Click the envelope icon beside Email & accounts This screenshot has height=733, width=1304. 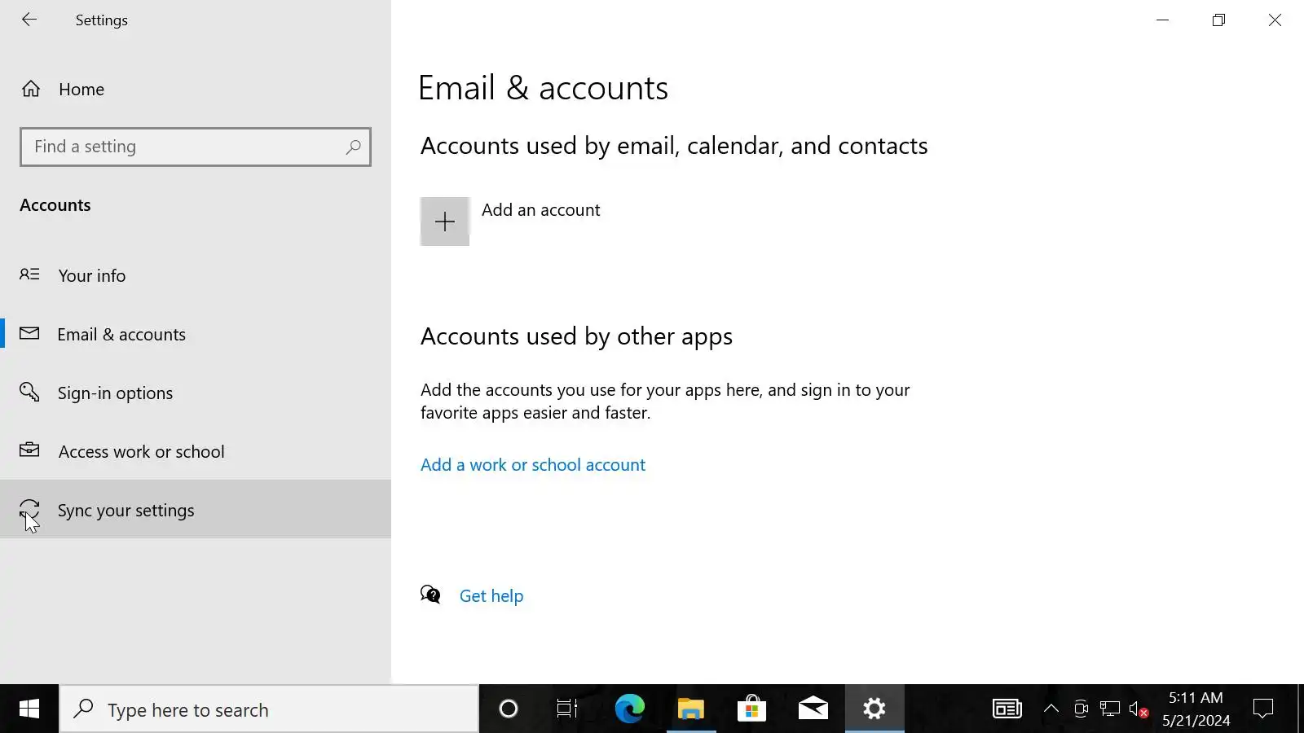29,333
